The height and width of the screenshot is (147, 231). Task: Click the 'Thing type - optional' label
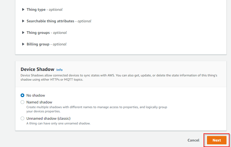[x=45, y=9]
